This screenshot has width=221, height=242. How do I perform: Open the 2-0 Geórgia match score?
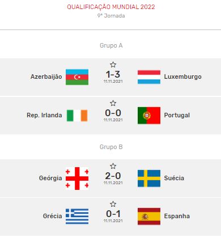pyautogui.click(x=113, y=176)
